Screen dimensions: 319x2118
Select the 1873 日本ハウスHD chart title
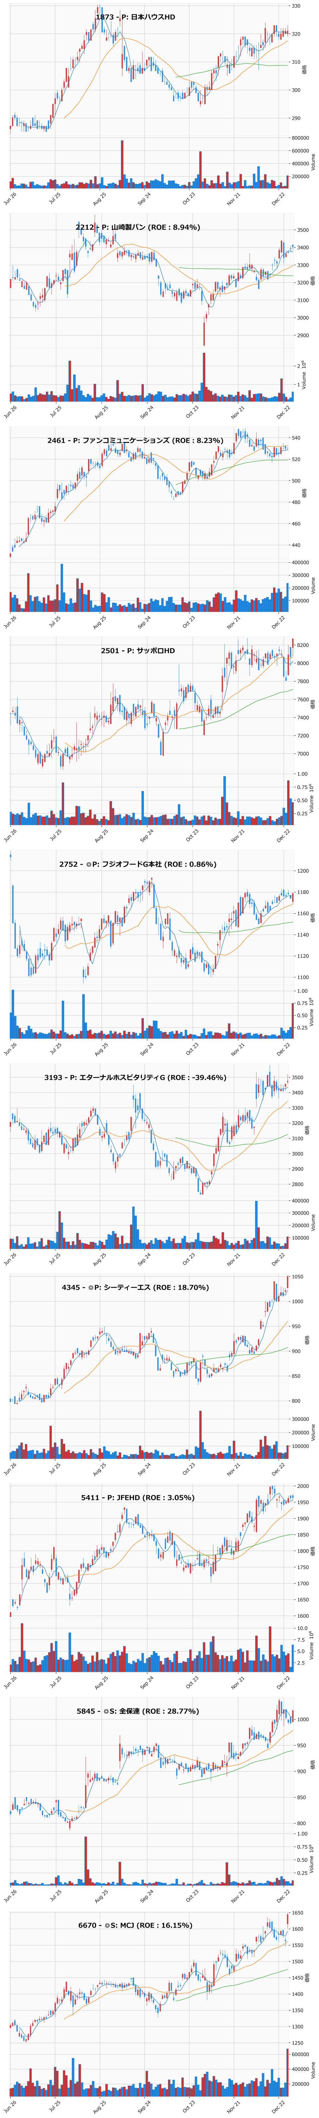coord(136,16)
